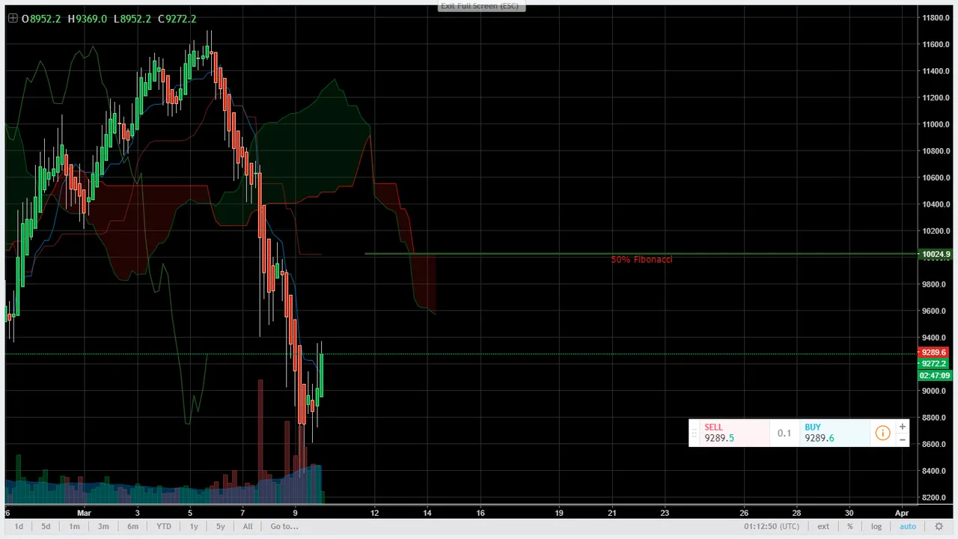
Task: Click the BUY 9289.6 button
Action: (835, 433)
